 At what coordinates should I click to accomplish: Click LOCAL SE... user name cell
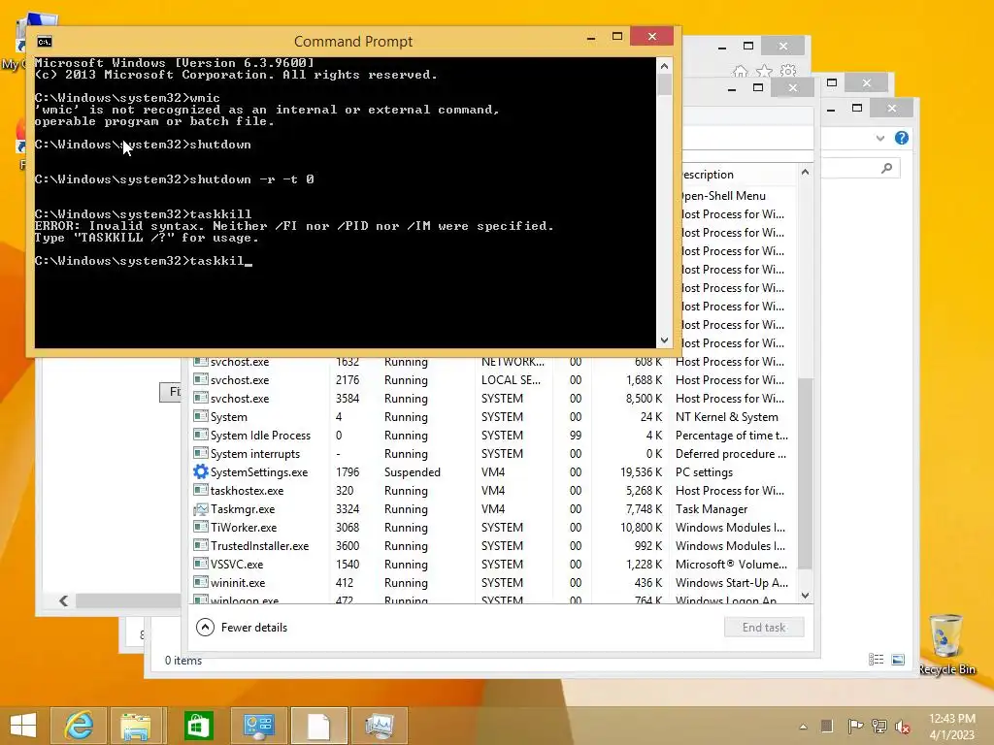click(x=511, y=380)
